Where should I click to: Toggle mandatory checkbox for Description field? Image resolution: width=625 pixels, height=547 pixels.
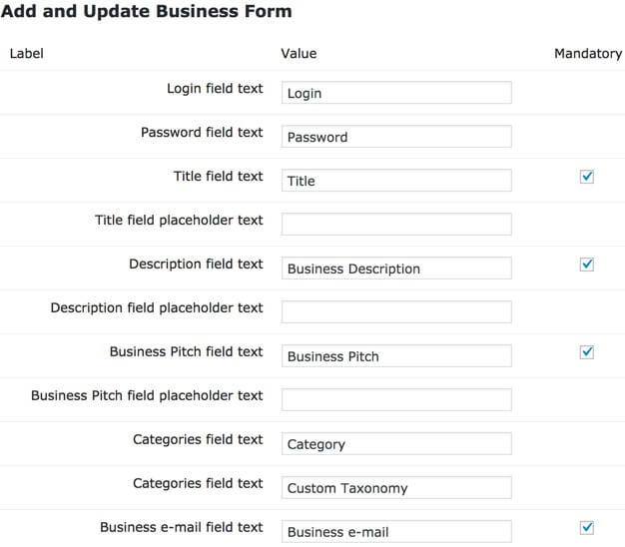(x=587, y=265)
